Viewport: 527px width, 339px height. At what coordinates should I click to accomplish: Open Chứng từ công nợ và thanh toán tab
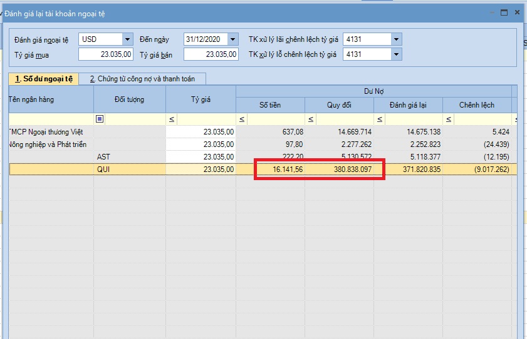[142, 79]
